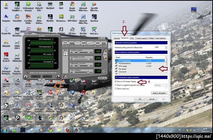Image resolution: width=213 pixels, height=140 pixels.
Task: Show hidden tray icons arrow
Action: point(184,130)
